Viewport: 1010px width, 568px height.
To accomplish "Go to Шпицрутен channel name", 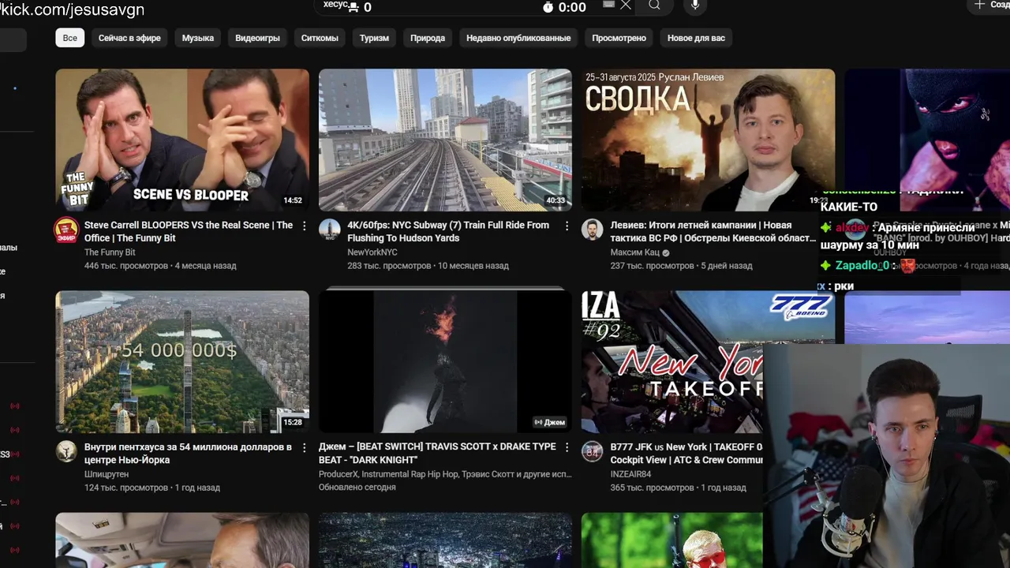I will click(106, 474).
